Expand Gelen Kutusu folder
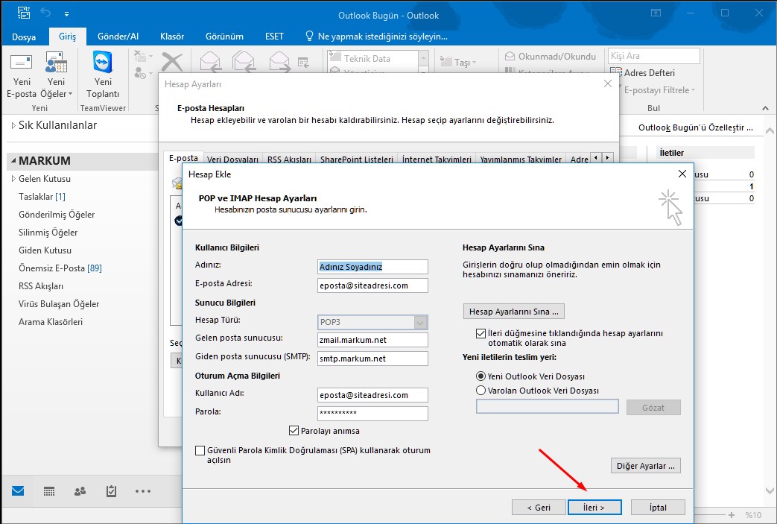The width and height of the screenshot is (777, 524). 13,178
